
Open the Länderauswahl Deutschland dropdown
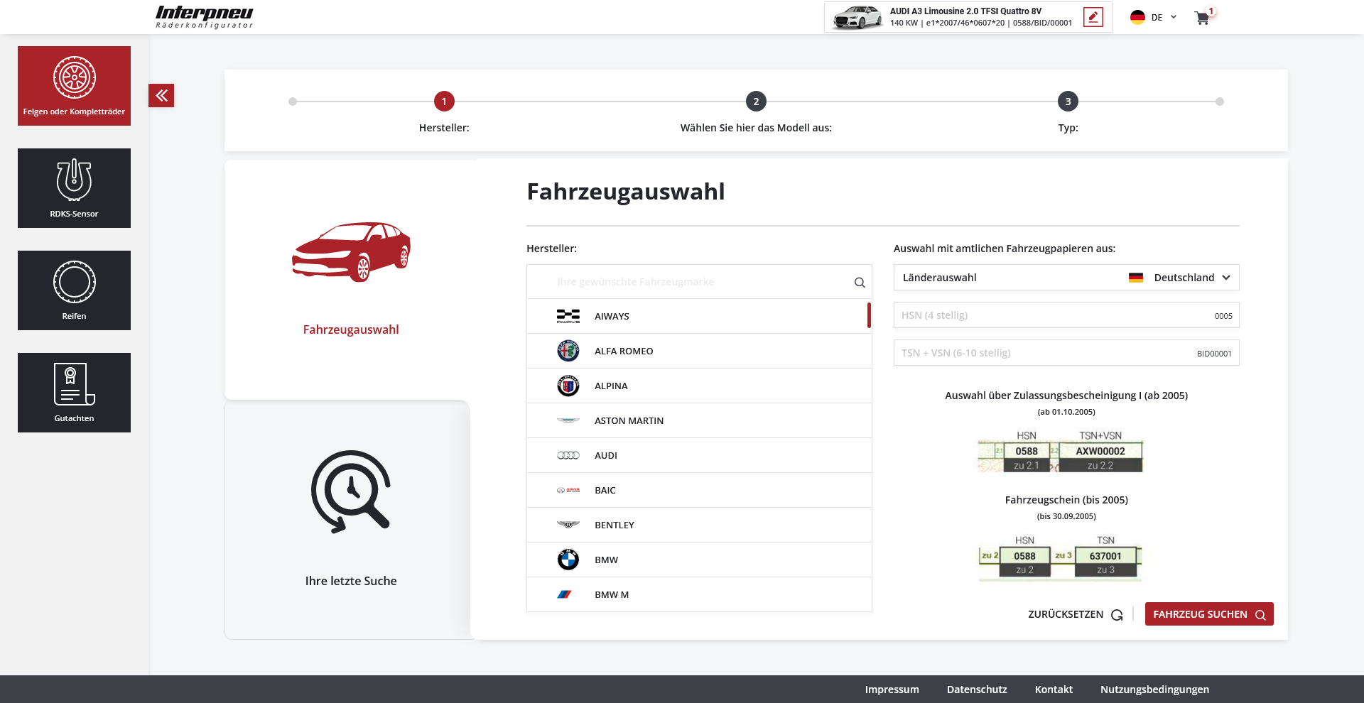click(x=1066, y=278)
